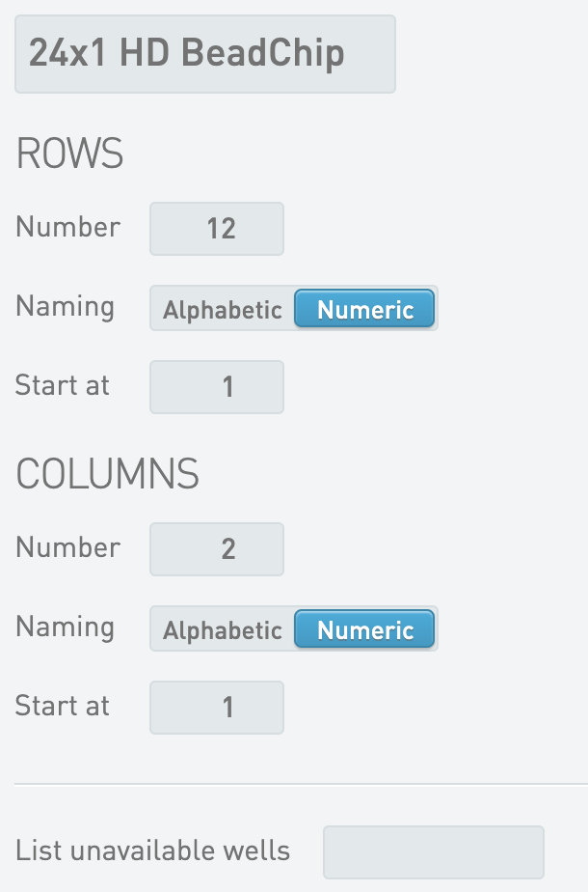The image size is (588, 892).
Task: Click the "List unavailable wells" label text
Action: point(152,850)
